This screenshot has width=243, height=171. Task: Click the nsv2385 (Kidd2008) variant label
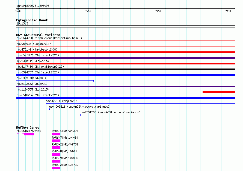coord(31,78)
